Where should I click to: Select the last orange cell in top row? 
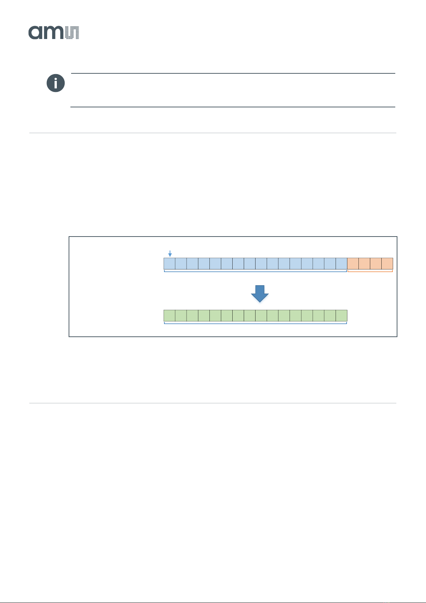coord(387,264)
